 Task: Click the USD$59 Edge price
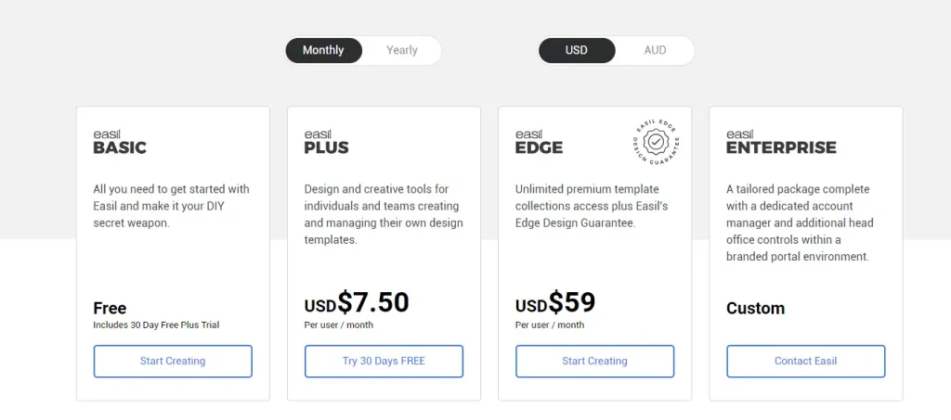click(x=555, y=303)
